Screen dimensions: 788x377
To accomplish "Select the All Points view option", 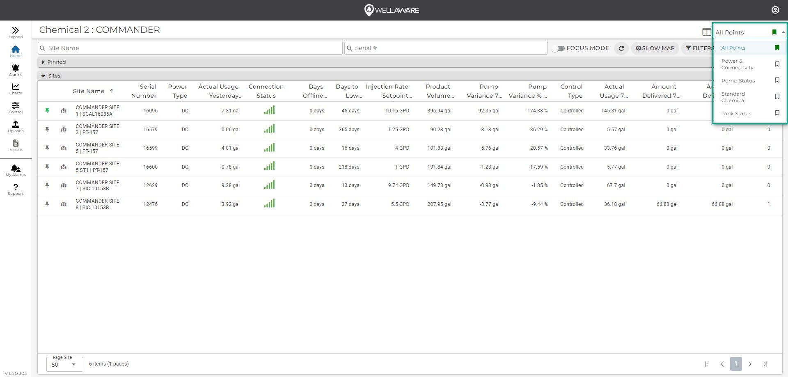I will [x=733, y=48].
